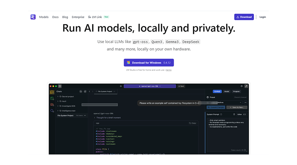Expand the Secret project folder
The image size is (297, 165).
coord(58,96)
